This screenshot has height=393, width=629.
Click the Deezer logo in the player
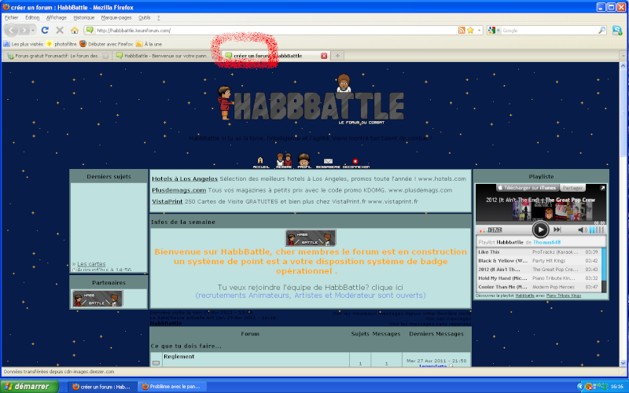click(x=491, y=230)
